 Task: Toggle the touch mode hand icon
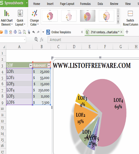[x=29, y=32]
